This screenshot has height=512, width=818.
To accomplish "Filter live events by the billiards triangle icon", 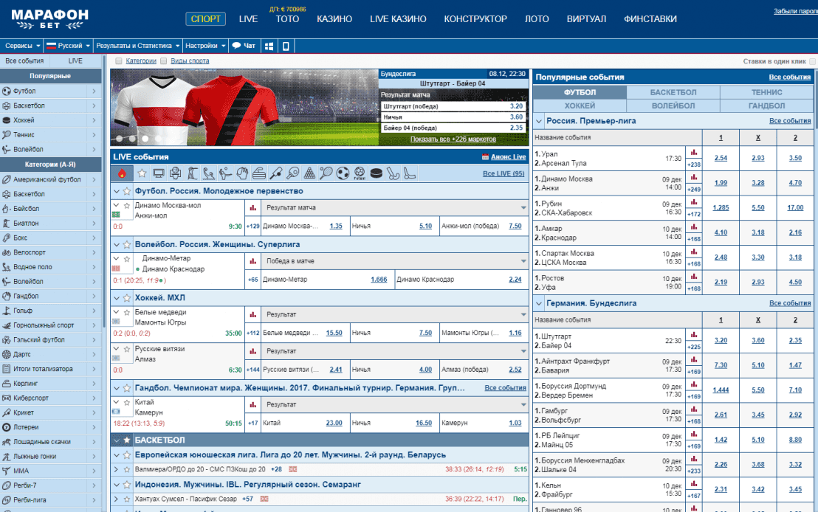I will click(309, 173).
